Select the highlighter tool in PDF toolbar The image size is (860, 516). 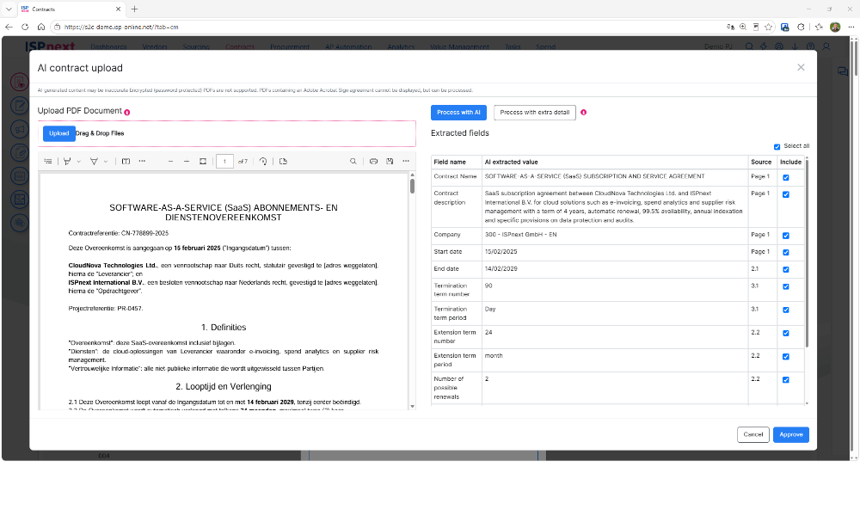tap(94, 161)
